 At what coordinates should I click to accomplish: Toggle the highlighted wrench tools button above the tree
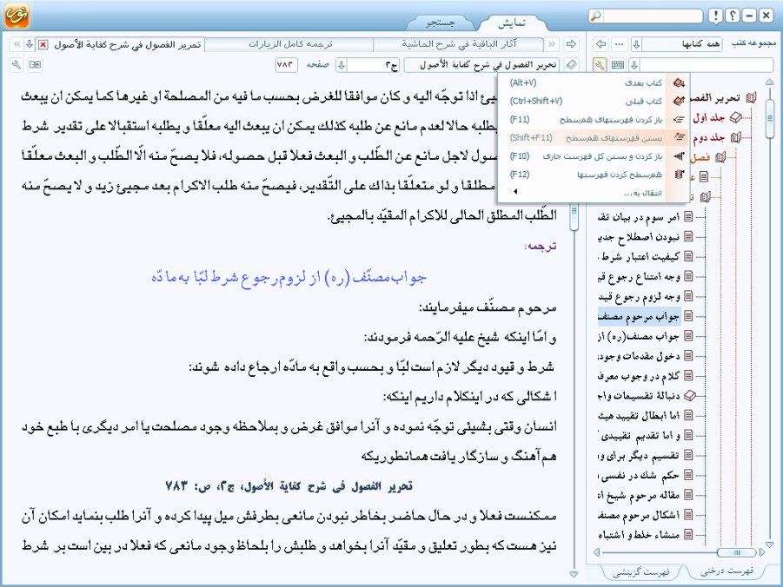601,64
